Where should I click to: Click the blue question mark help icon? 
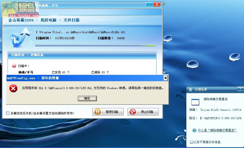click(x=194, y=130)
